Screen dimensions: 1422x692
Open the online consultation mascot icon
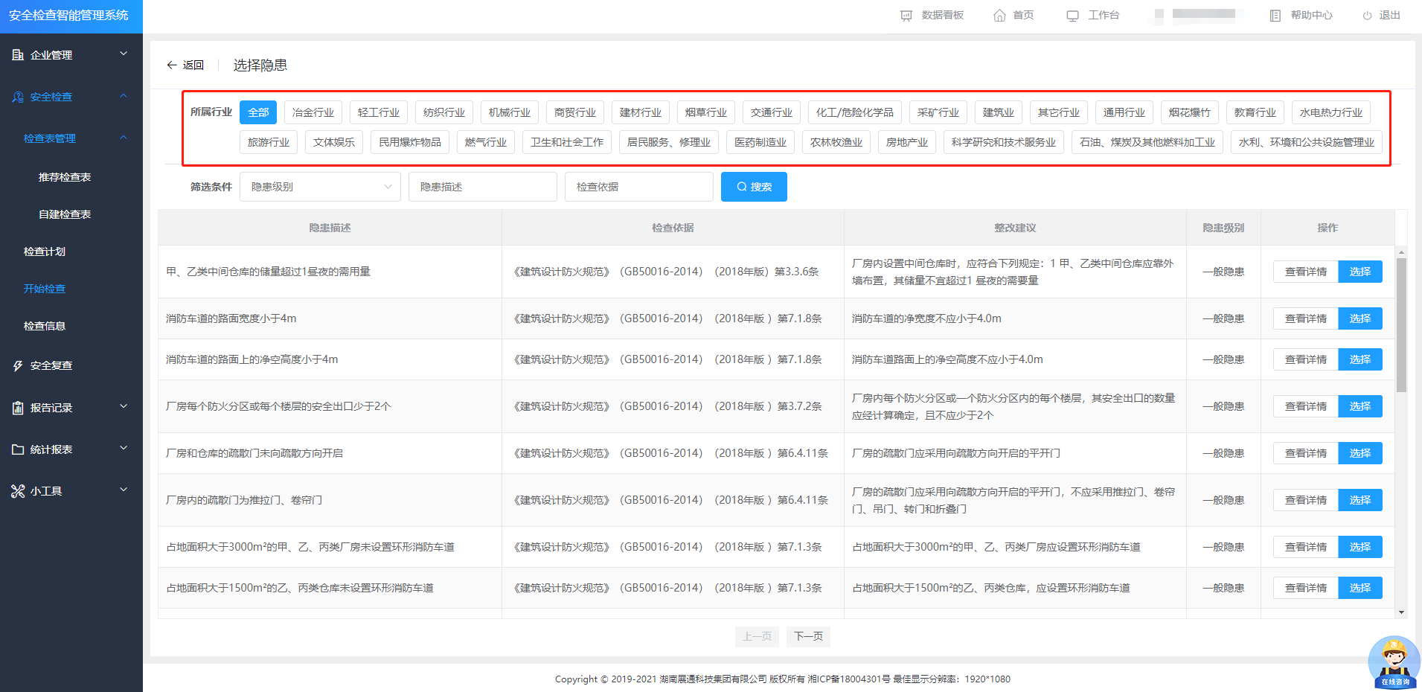pyautogui.click(x=1394, y=661)
